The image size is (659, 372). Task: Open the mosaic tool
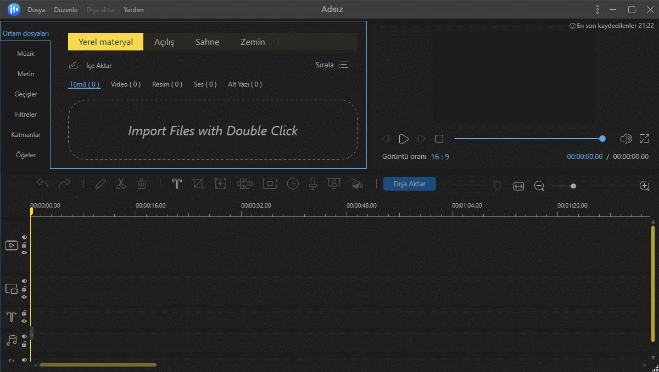244,184
